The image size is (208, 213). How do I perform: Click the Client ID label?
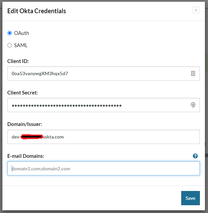point(18,61)
